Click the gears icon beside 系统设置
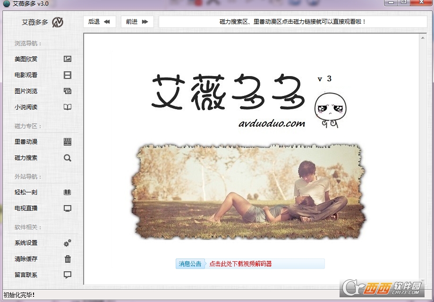This screenshot has height=302, width=434. (68, 243)
